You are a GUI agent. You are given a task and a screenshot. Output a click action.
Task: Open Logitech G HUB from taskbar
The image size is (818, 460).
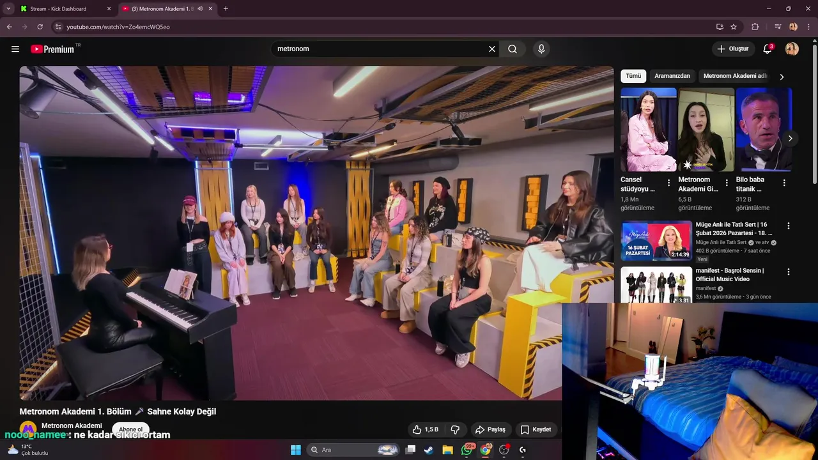coord(523,450)
